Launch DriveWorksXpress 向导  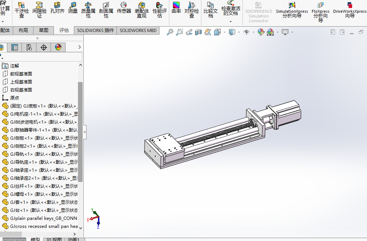(350, 10)
